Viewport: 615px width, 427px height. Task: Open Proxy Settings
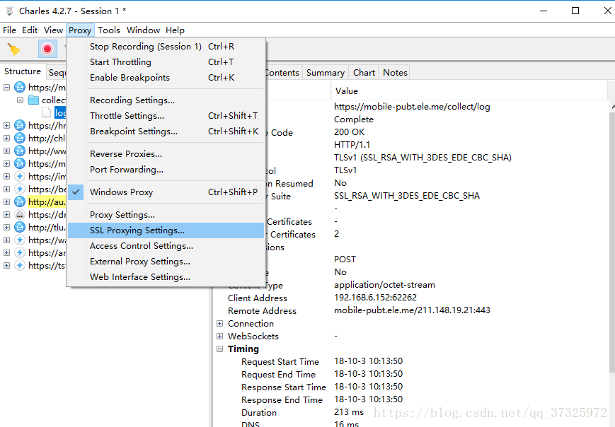click(x=166, y=215)
